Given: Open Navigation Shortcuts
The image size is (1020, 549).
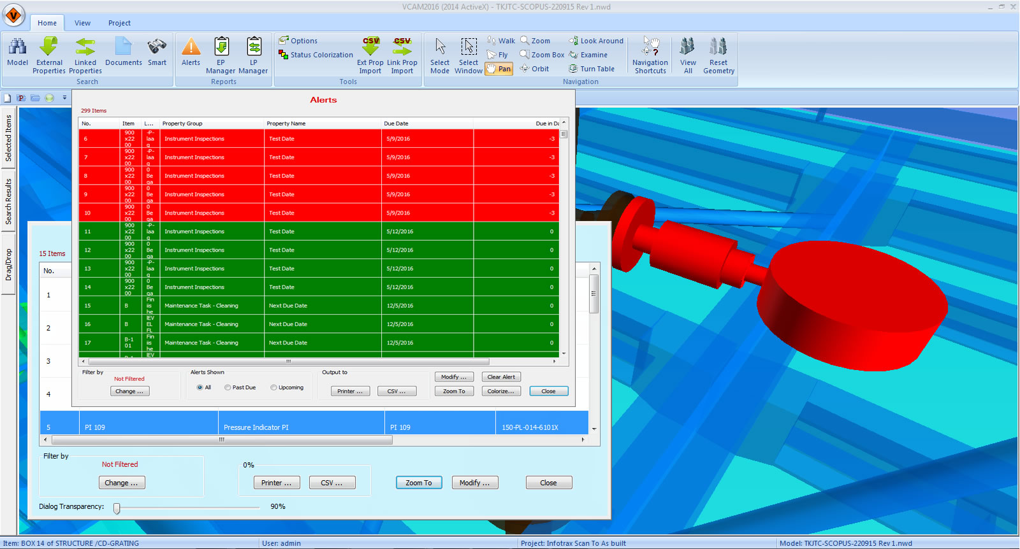Looking at the screenshot, I should [x=650, y=48].
